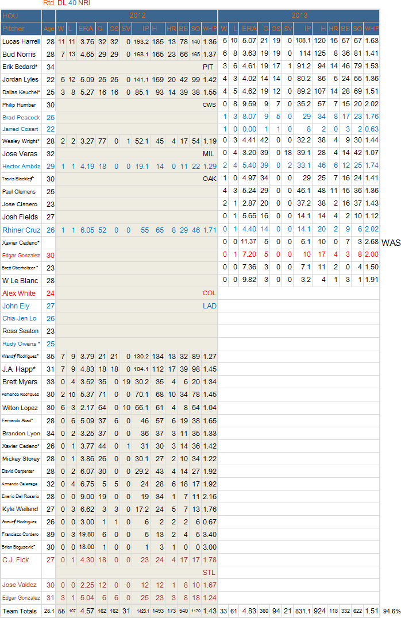Click the 2012 season header

click(x=137, y=16)
